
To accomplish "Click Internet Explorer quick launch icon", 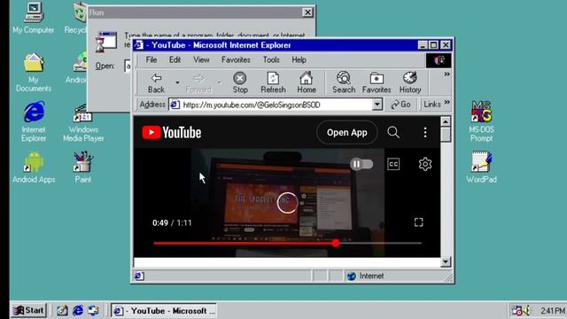I will [78, 310].
